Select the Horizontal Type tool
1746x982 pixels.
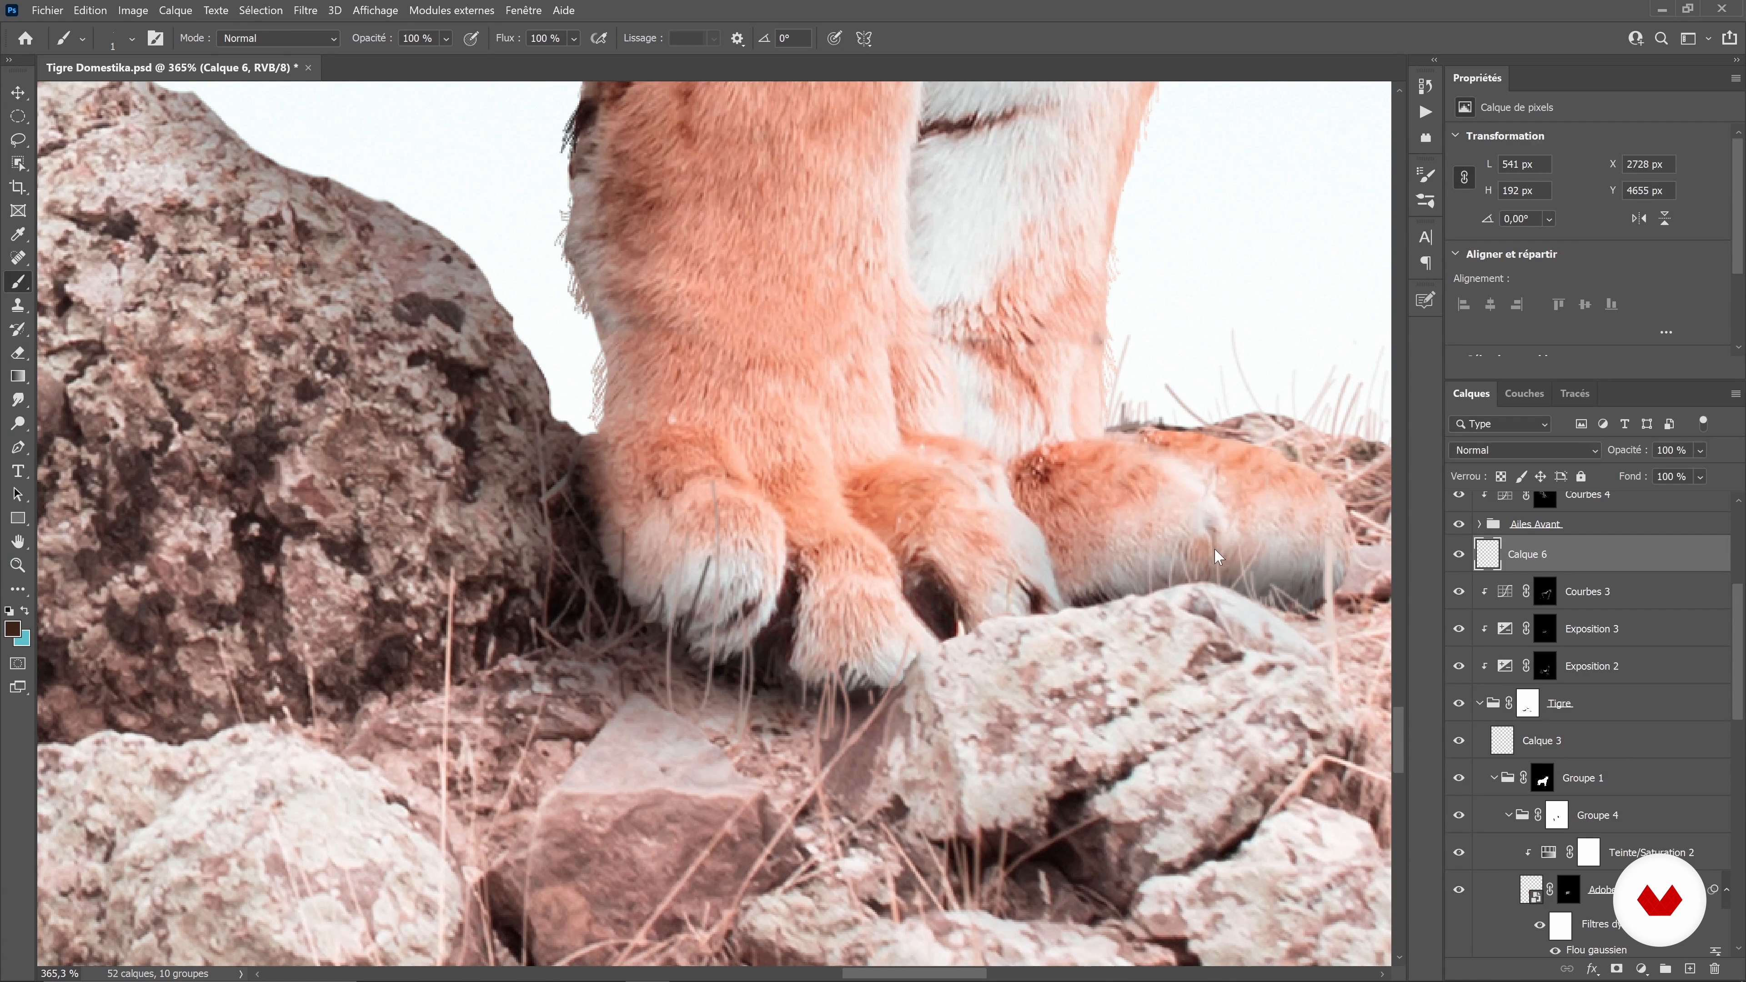pos(18,471)
